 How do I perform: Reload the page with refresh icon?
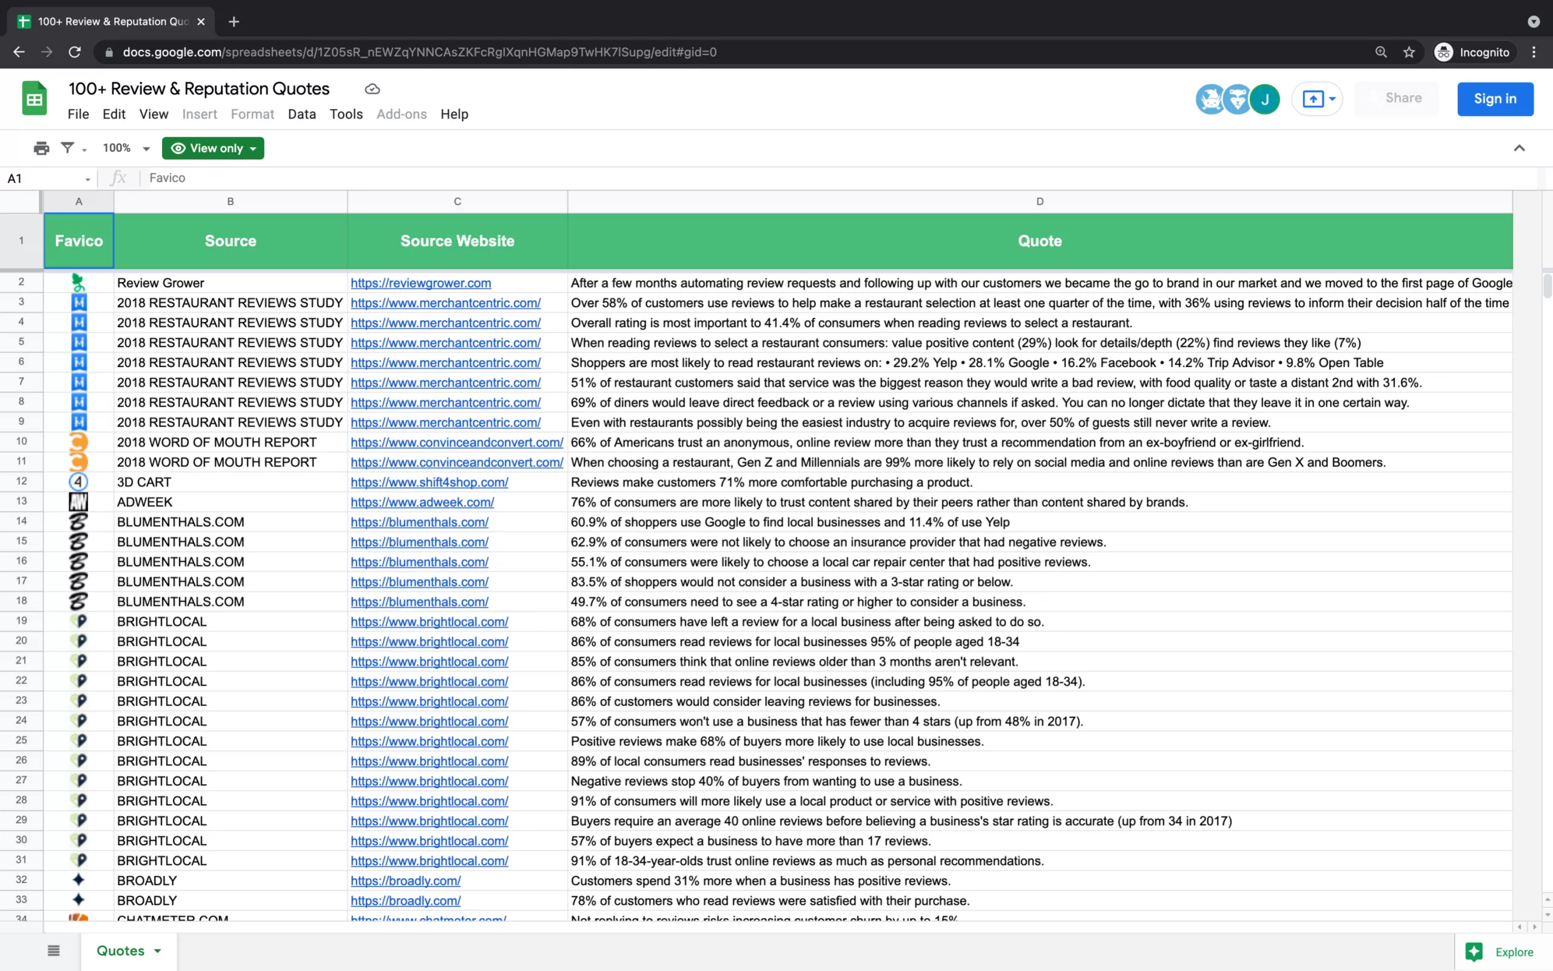pyautogui.click(x=75, y=52)
